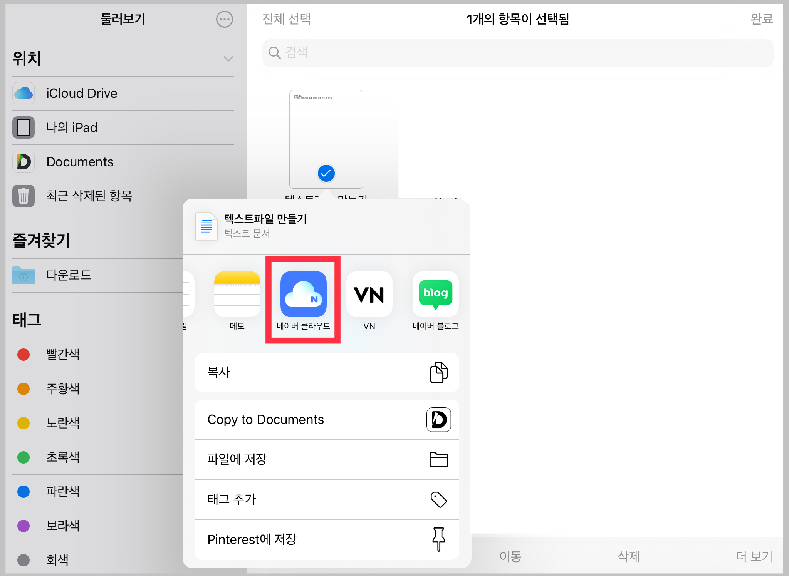Tap Pinterest에 저장 action
Screen dimensions: 789x576
(x=327, y=539)
